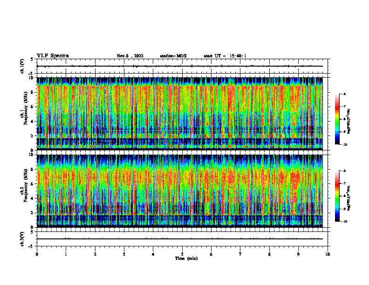The width and height of the screenshot is (369, 285).
Task: Click the "ch.3(V)" waveform axis label
Action: point(22,239)
